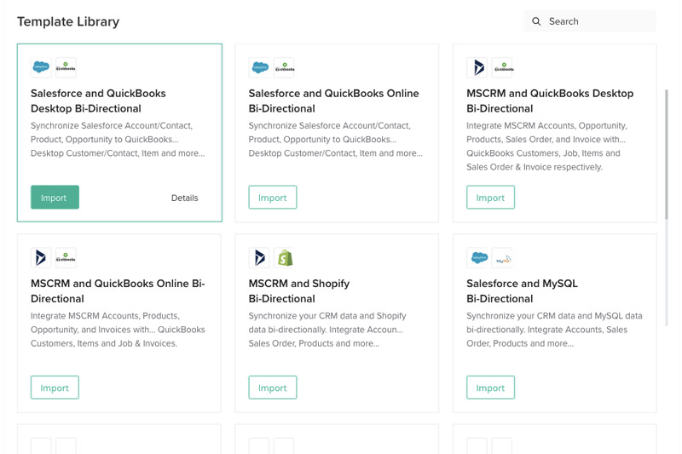682x454 pixels.
Task: Import MSCRM and QuickBooks Online template
Action: [x=55, y=388]
